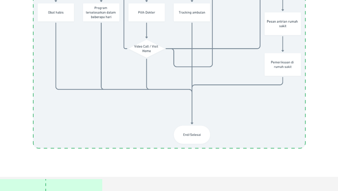This screenshot has height=191, width=338.
Task: Click the arrow entering Pesan antrian rumah sakit
Action: [x=283, y=6]
